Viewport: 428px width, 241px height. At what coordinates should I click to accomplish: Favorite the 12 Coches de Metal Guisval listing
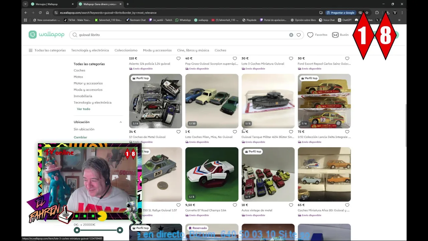[179, 132]
